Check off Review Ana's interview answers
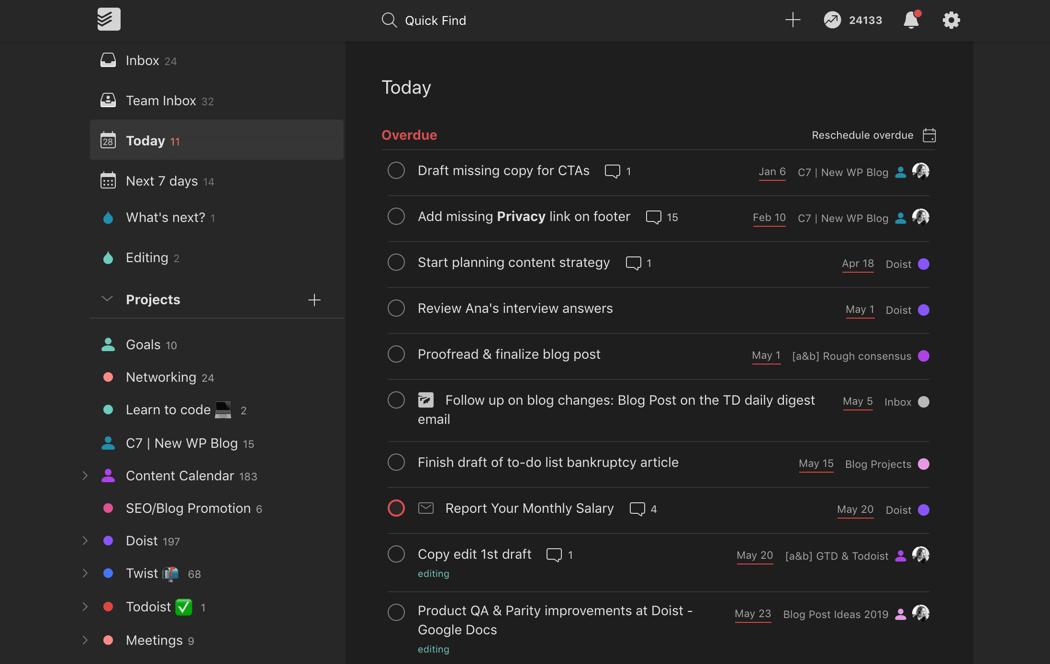1050x664 pixels. click(396, 309)
